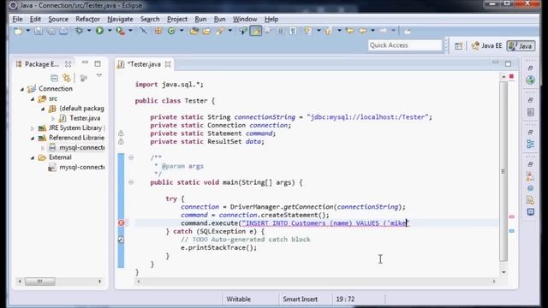Toggle Link with Editor in Package Explorer
The image size is (548, 308).
pyautogui.click(x=67, y=78)
